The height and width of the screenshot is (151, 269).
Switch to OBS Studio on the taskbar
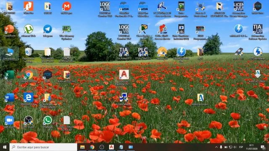pyautogui.click(x=102, y=147)
